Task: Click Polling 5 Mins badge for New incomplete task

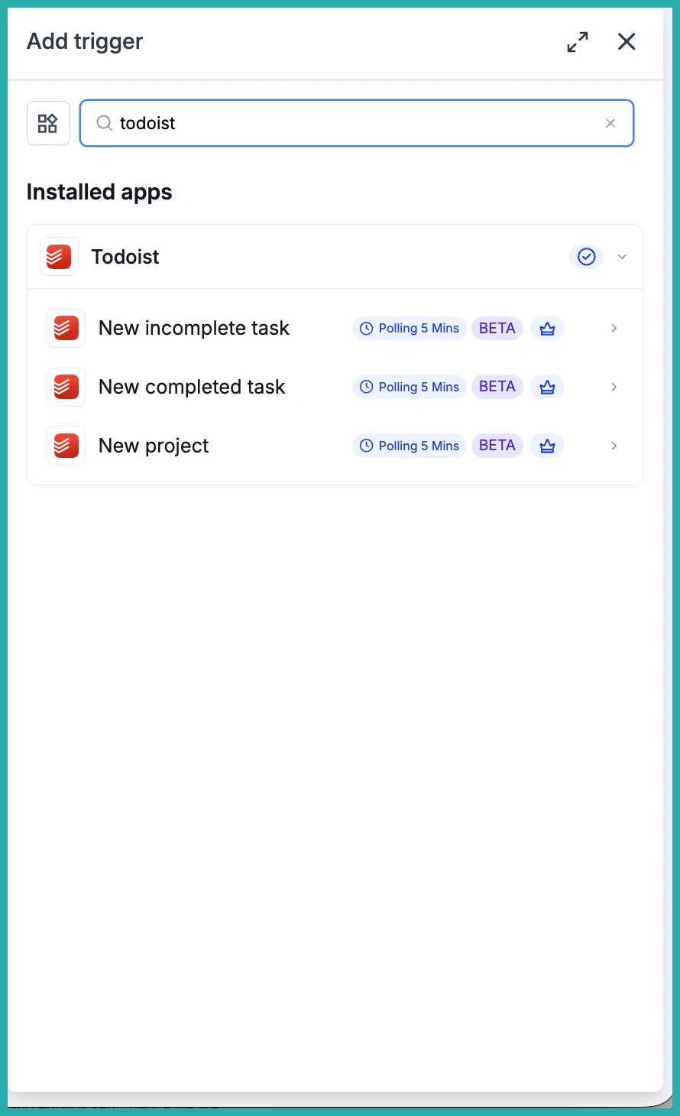Action: click(x=410, y=329)
